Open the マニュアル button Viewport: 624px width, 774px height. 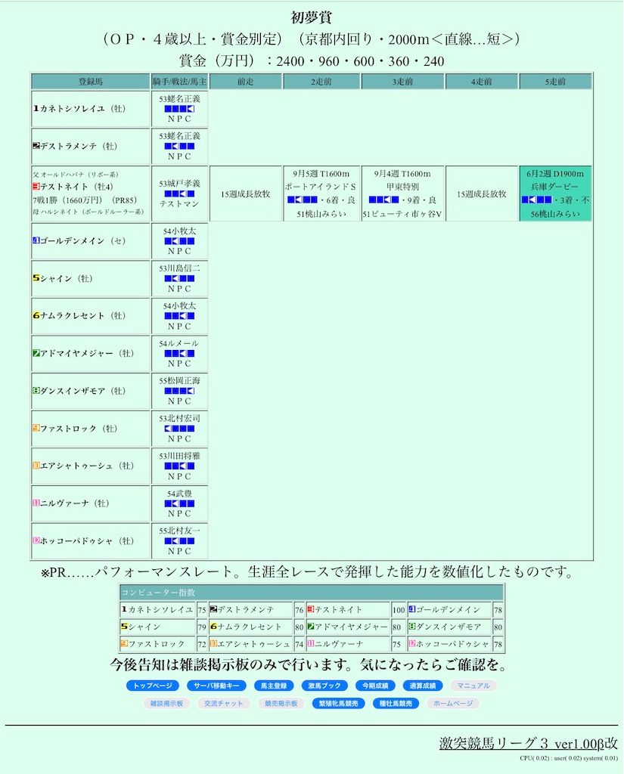click(x=473, y=686)
